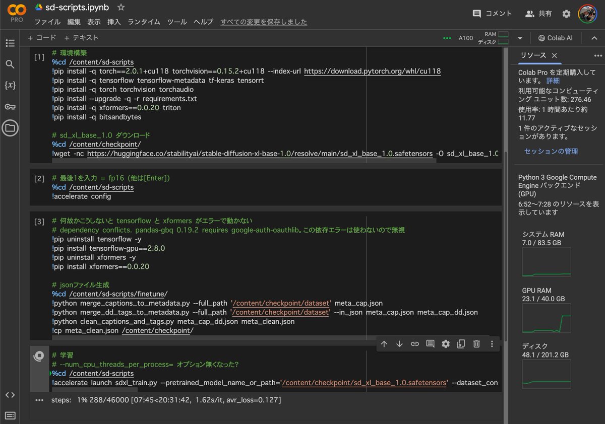Open the code snippets panel
The width and height of the screenshot is (605, 424).
tap(10, 395)
